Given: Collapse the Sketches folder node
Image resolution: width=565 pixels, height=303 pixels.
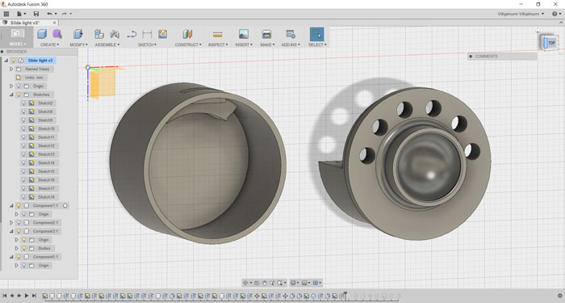Looking at the screenshot, I should pos(11,95).
